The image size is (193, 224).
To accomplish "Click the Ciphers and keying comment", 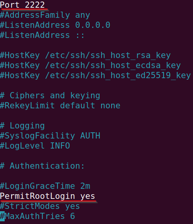I will 50,96.
